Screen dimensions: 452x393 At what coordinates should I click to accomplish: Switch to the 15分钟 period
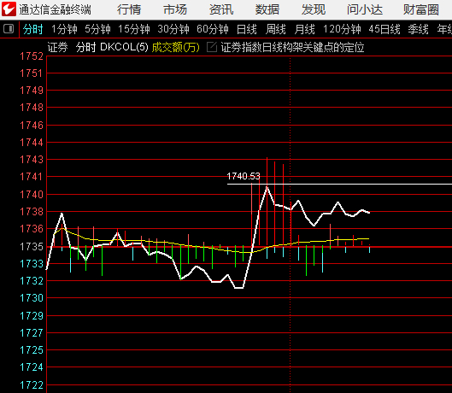point(134,29)
